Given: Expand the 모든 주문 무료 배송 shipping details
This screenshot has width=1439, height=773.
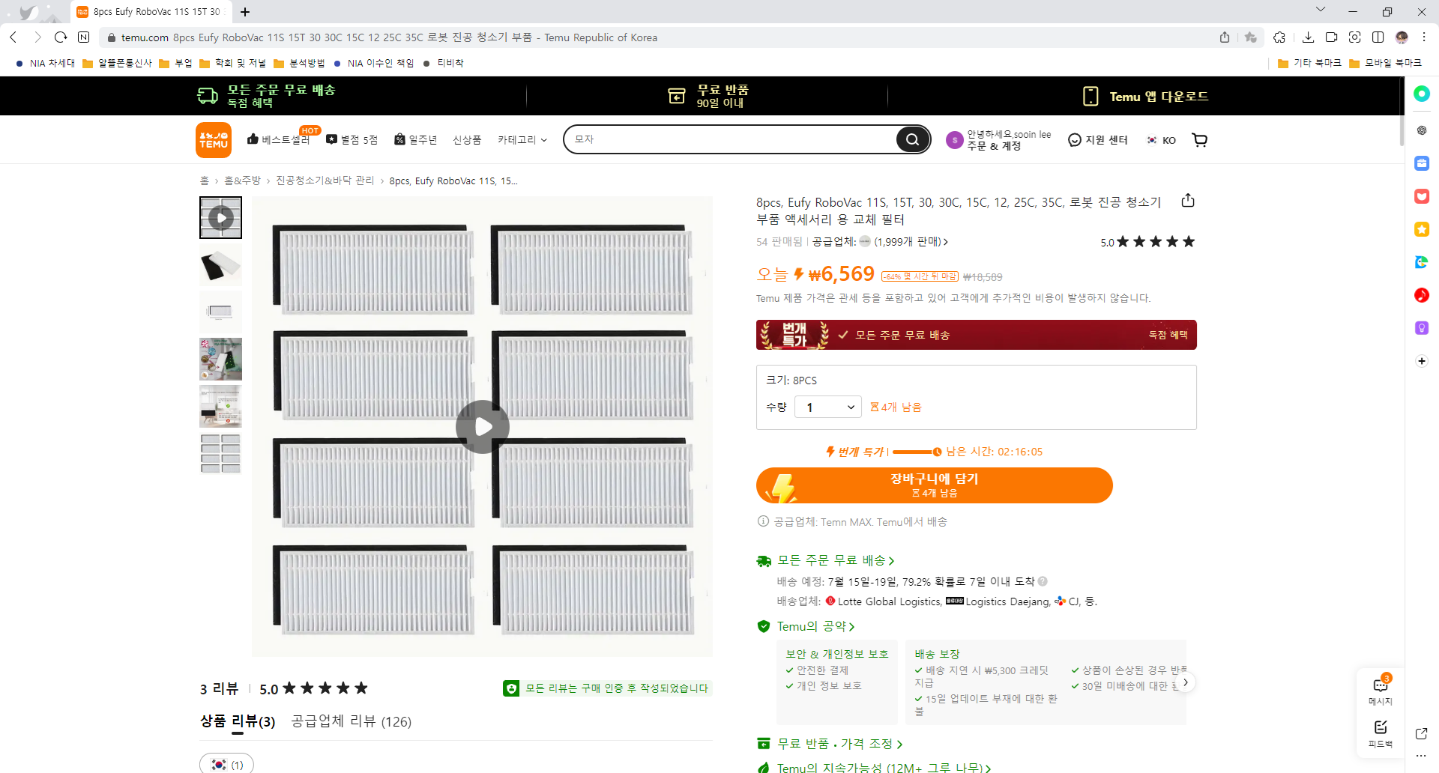Looking at the screenshot, I should (836, 560).
